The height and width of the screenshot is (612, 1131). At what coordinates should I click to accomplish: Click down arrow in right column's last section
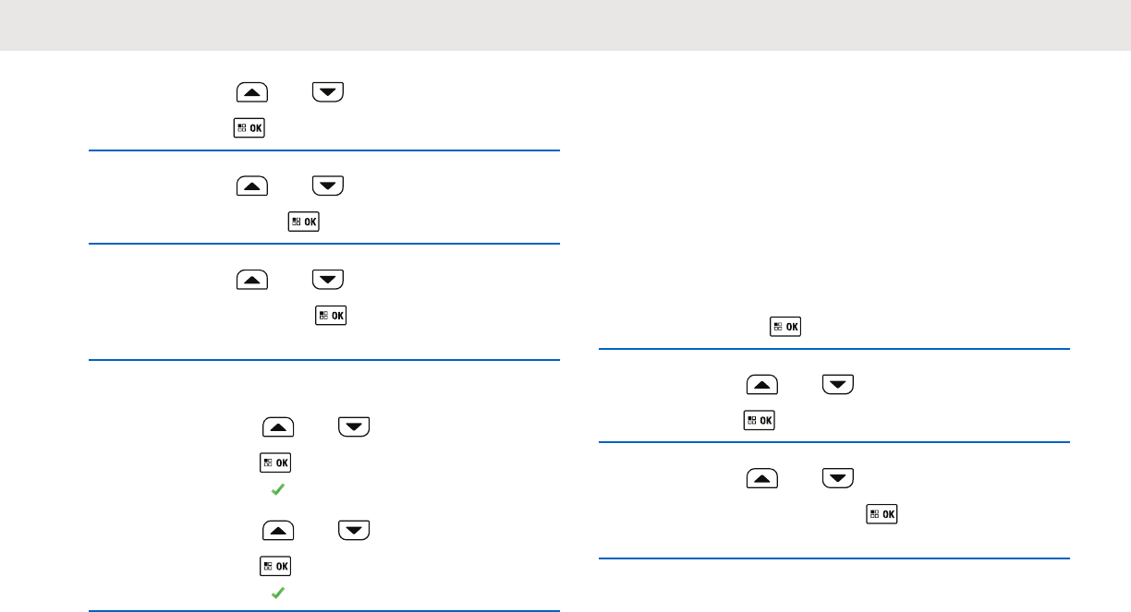click(x=837, y=478)
